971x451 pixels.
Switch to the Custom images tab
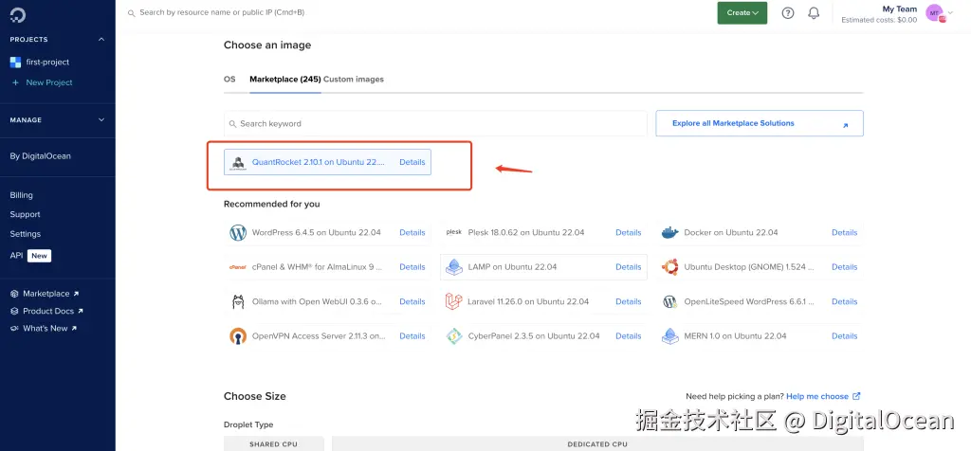(x=354, y=80)
